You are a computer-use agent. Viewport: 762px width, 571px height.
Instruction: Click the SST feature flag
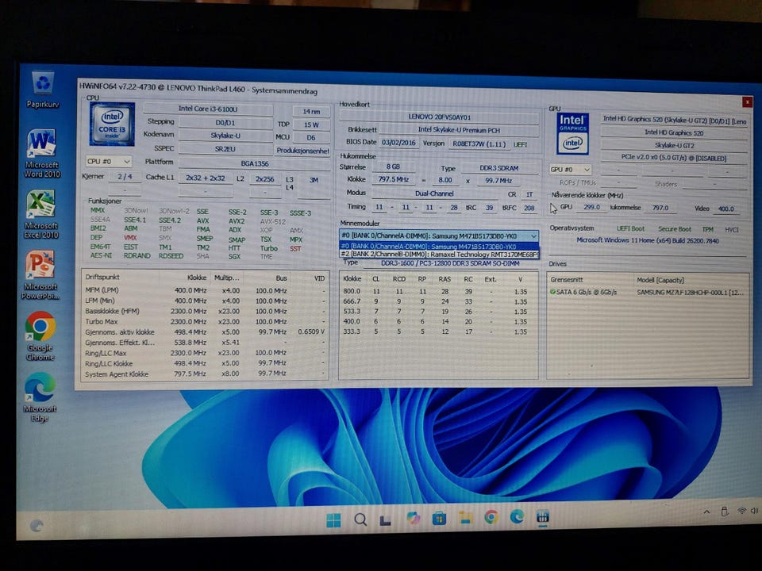[295, 248]
